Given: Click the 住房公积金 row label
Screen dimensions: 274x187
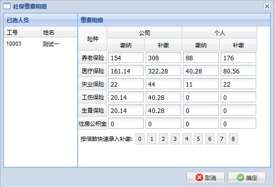Looking at the screenshot, I should pos(93,124).
